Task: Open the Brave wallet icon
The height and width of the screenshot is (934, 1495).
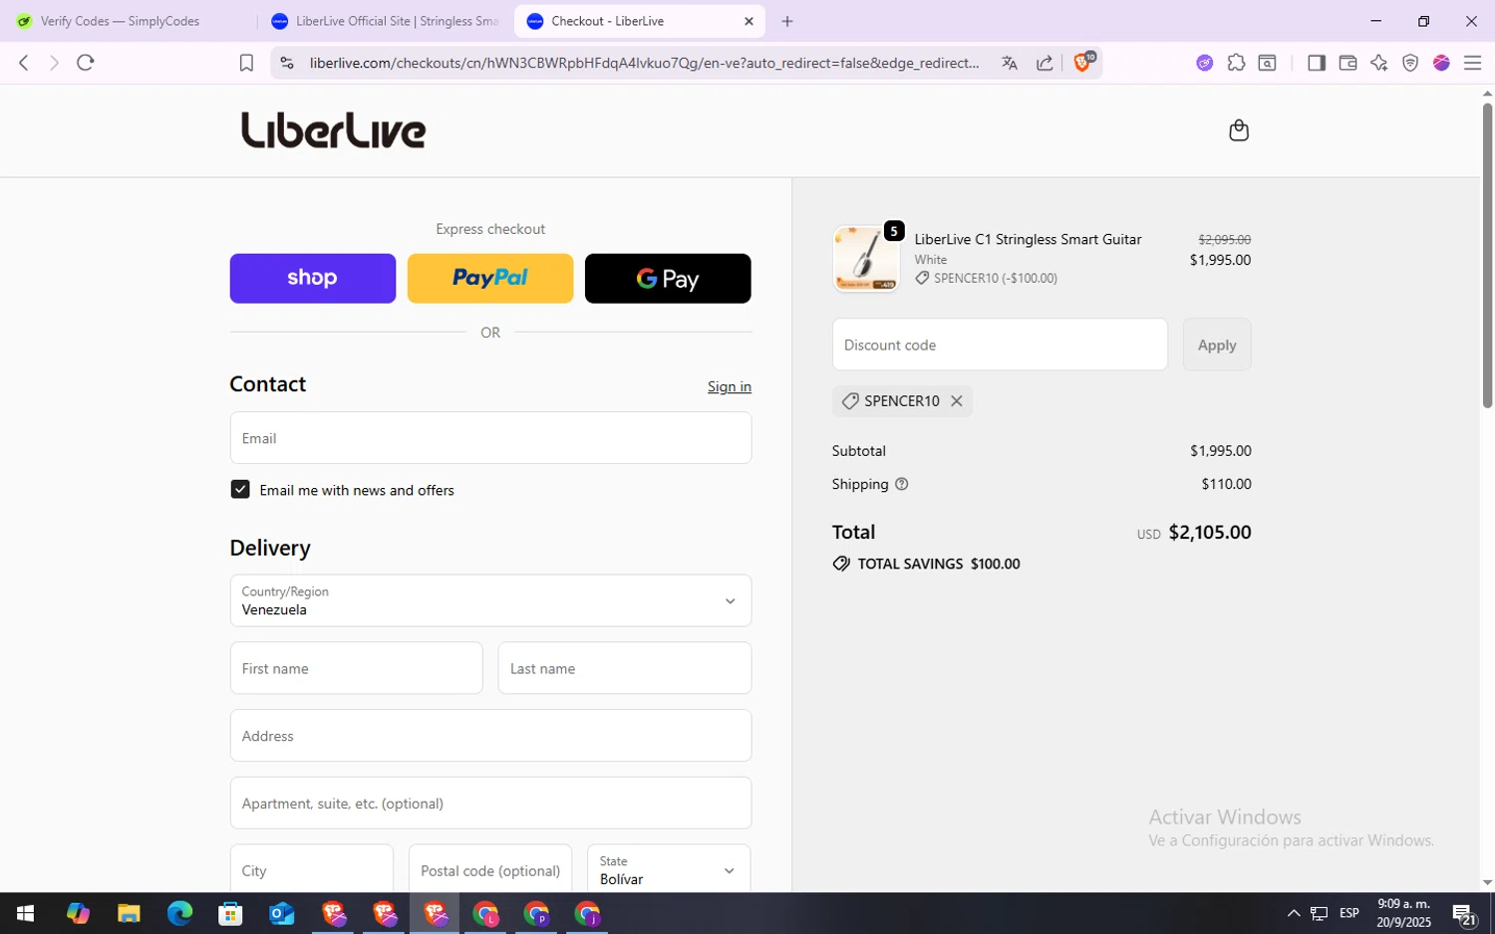Action: point(1347,63)
